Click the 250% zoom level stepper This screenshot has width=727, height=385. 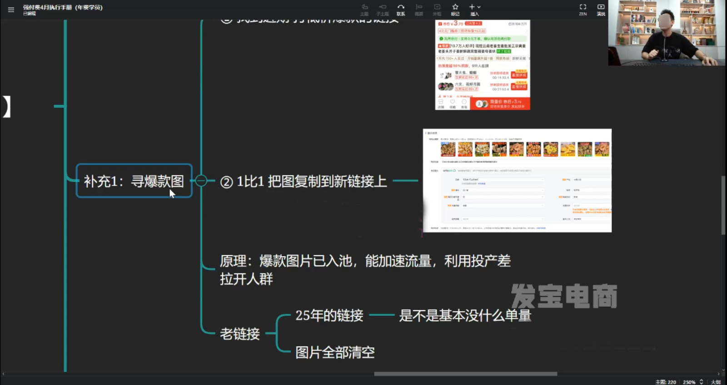pos(701,382)
